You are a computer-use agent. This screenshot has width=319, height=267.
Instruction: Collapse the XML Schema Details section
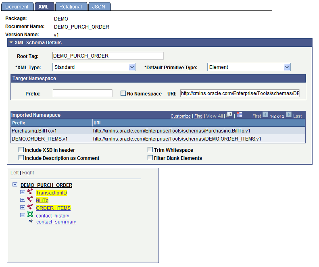[11, 42]
